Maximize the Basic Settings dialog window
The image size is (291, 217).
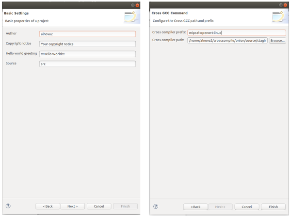[x=133, y=5]
